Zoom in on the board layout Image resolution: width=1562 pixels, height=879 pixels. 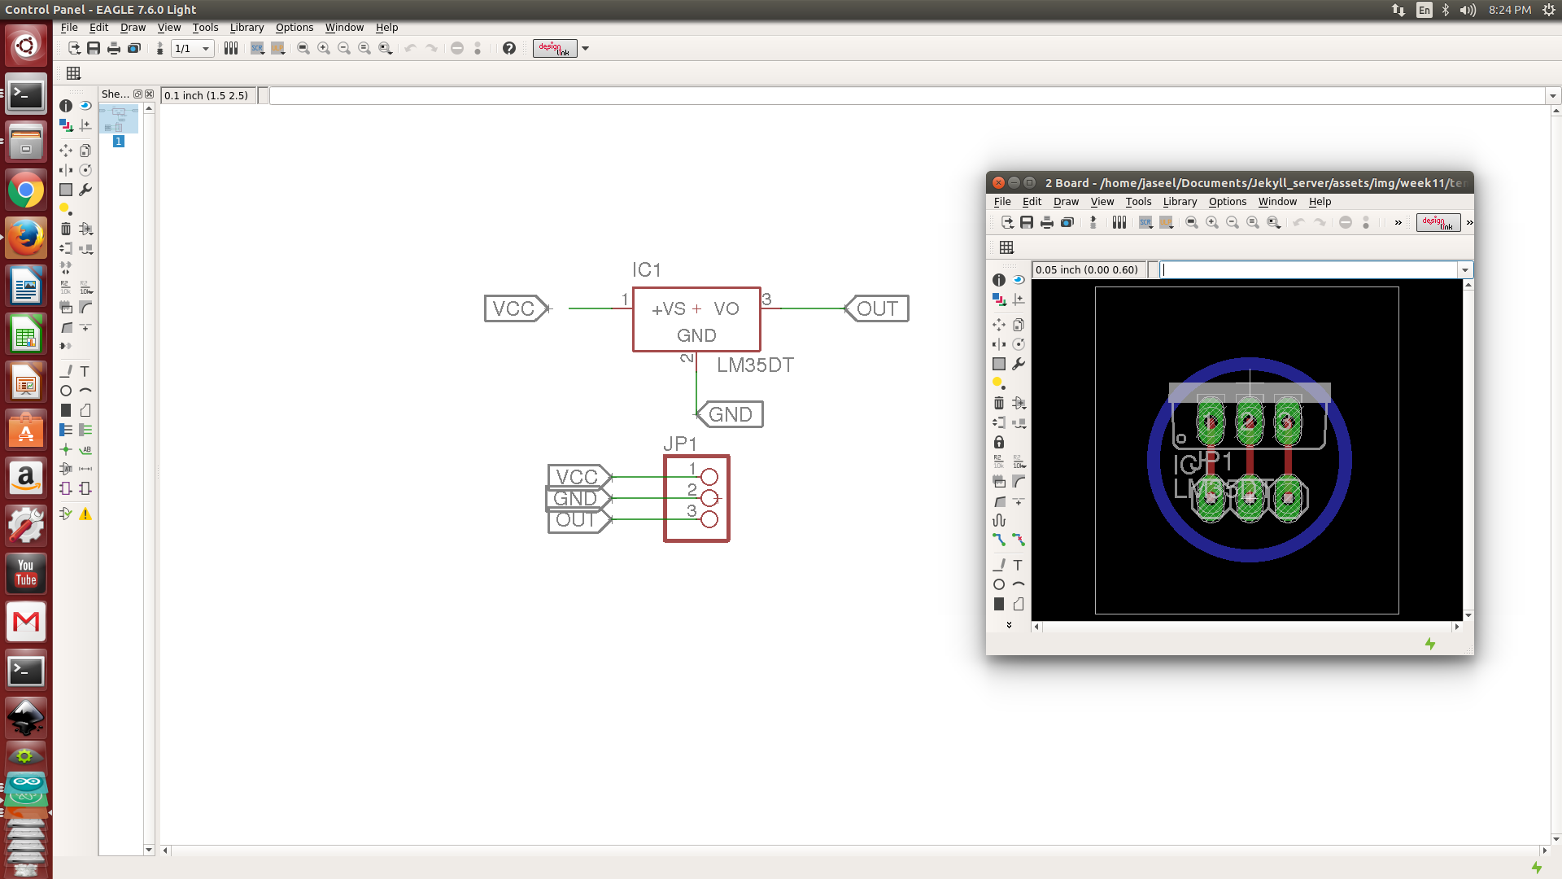coord(1212,222)
